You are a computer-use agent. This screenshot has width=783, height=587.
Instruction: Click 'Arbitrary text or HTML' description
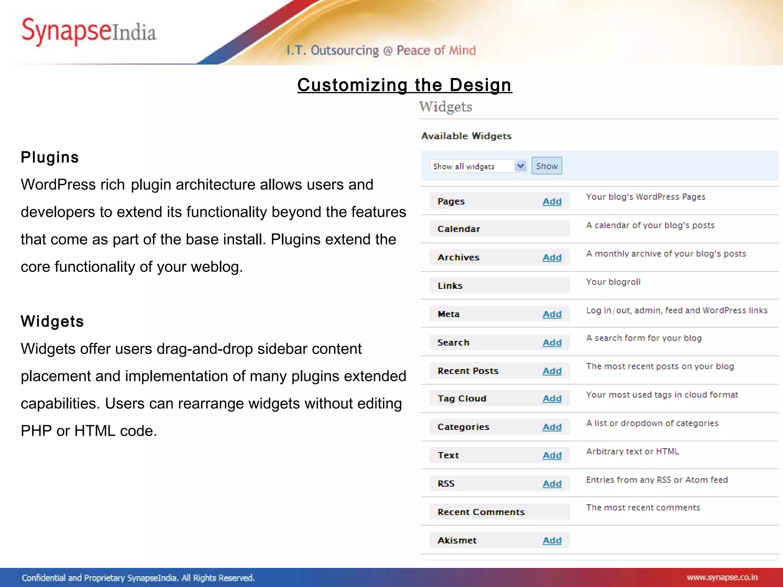pyautogui.click(x=632, y=452)
